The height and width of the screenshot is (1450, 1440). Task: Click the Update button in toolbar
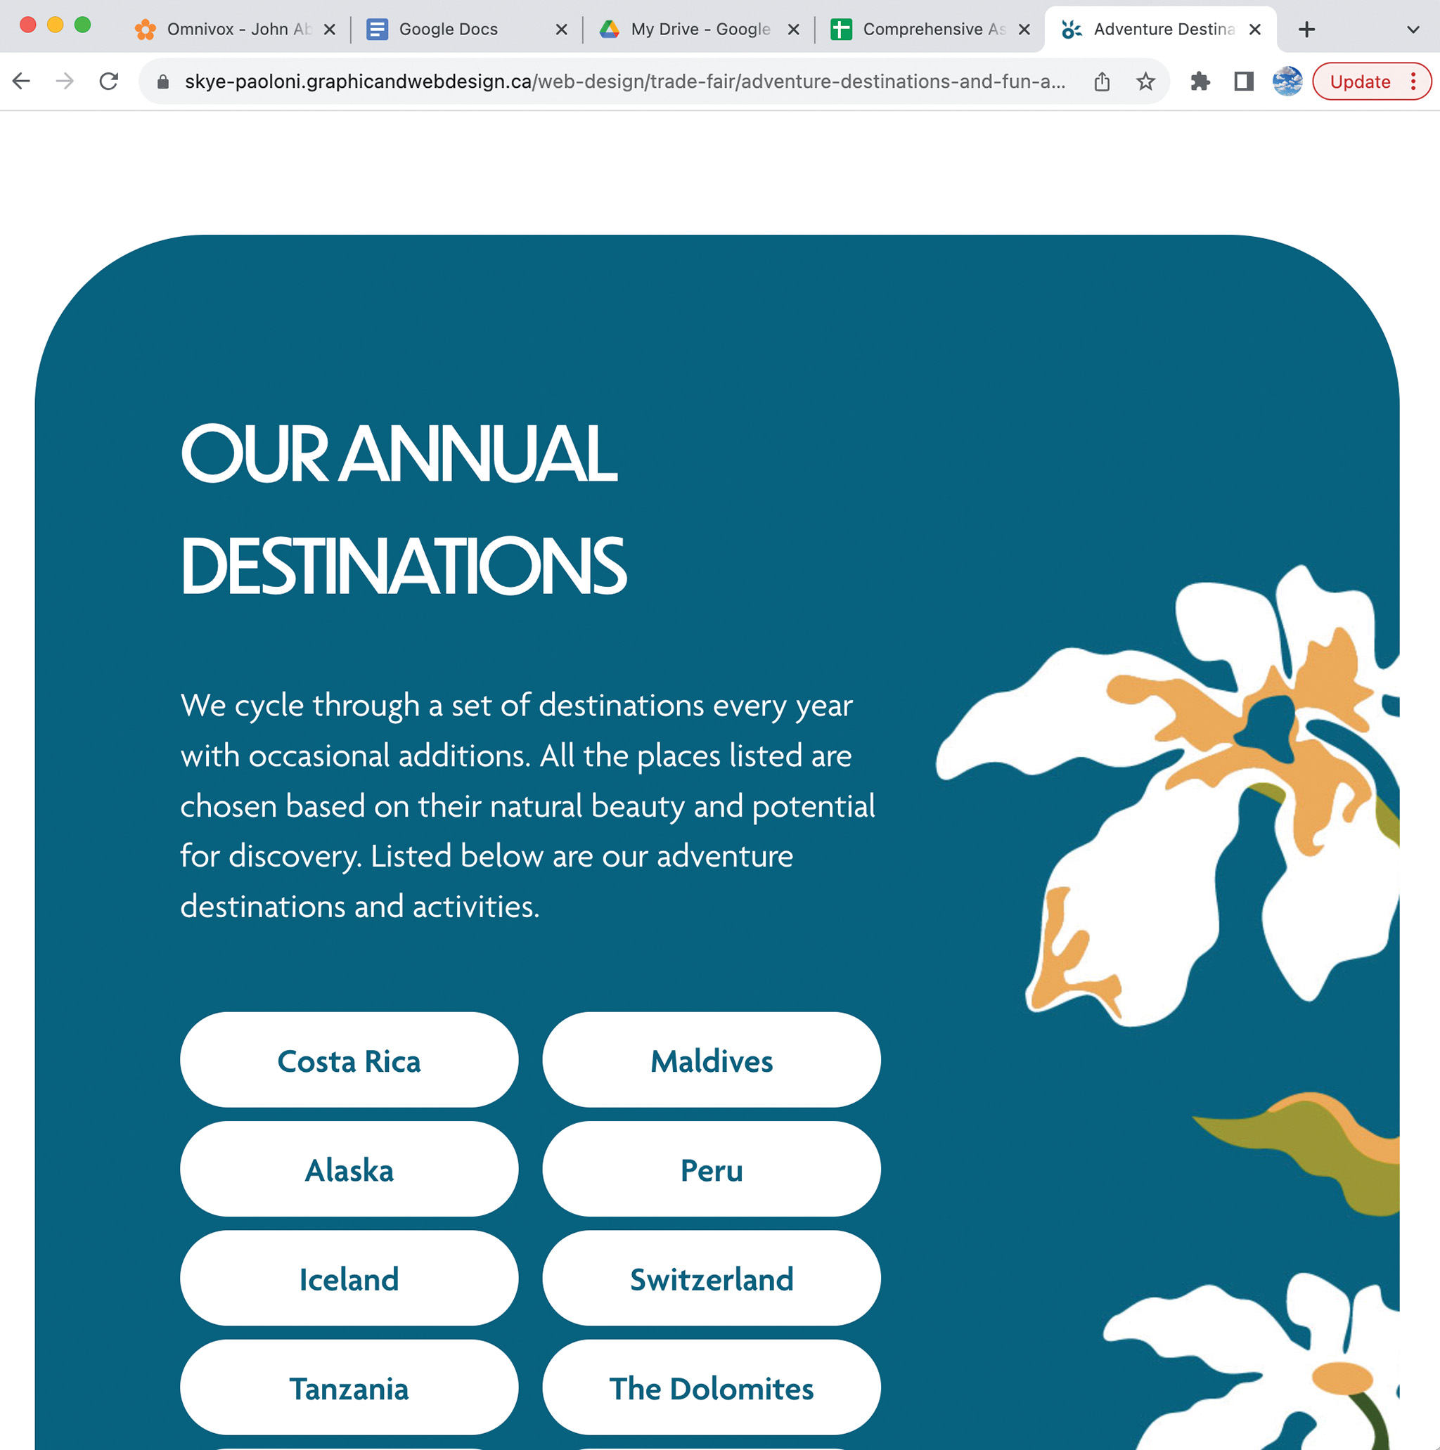point(1361,82)
